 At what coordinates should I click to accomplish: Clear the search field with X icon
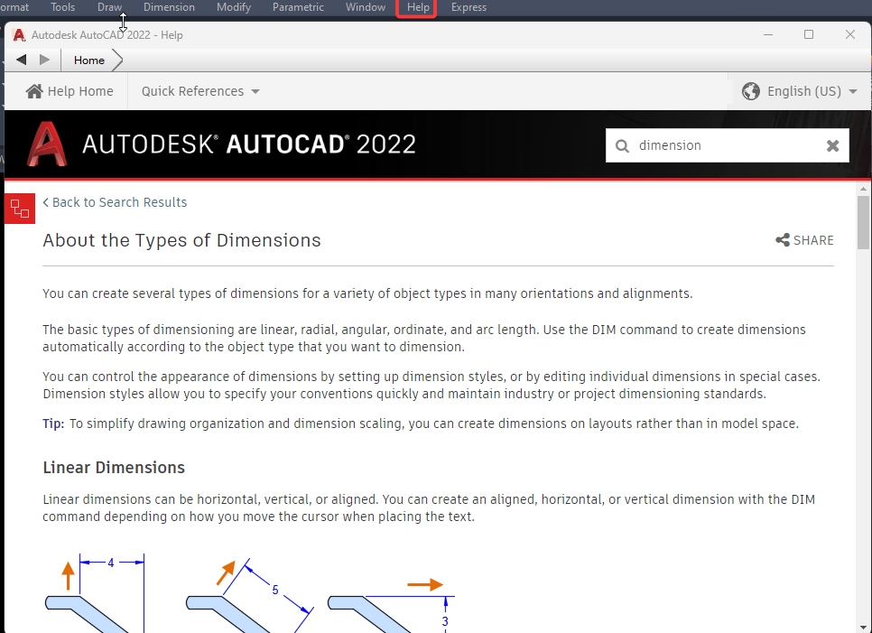tap(832, 145)
